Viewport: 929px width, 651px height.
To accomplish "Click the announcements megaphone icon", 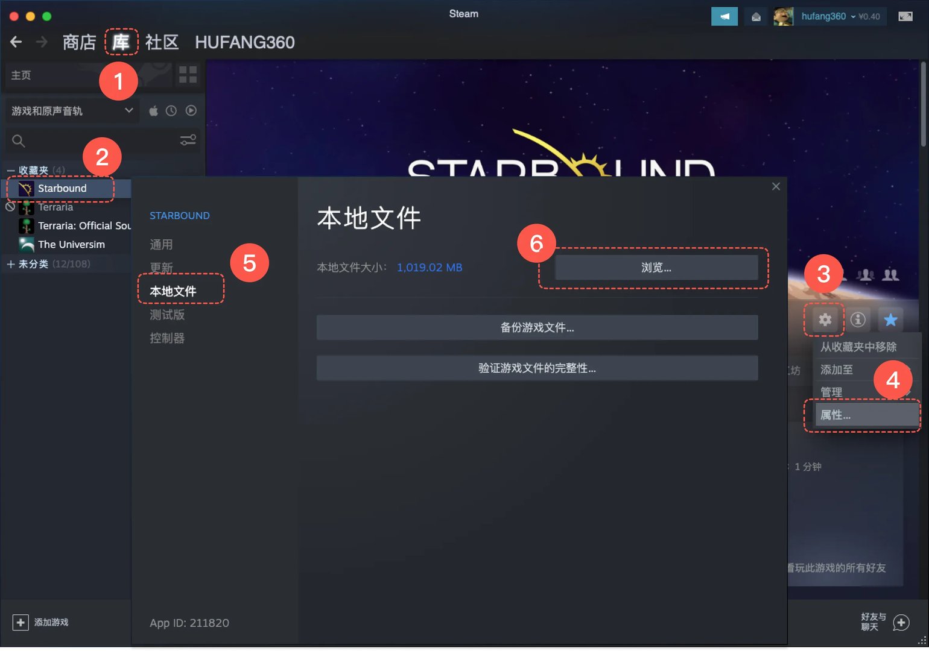I will pyautogui.click(x=724, y=16).
